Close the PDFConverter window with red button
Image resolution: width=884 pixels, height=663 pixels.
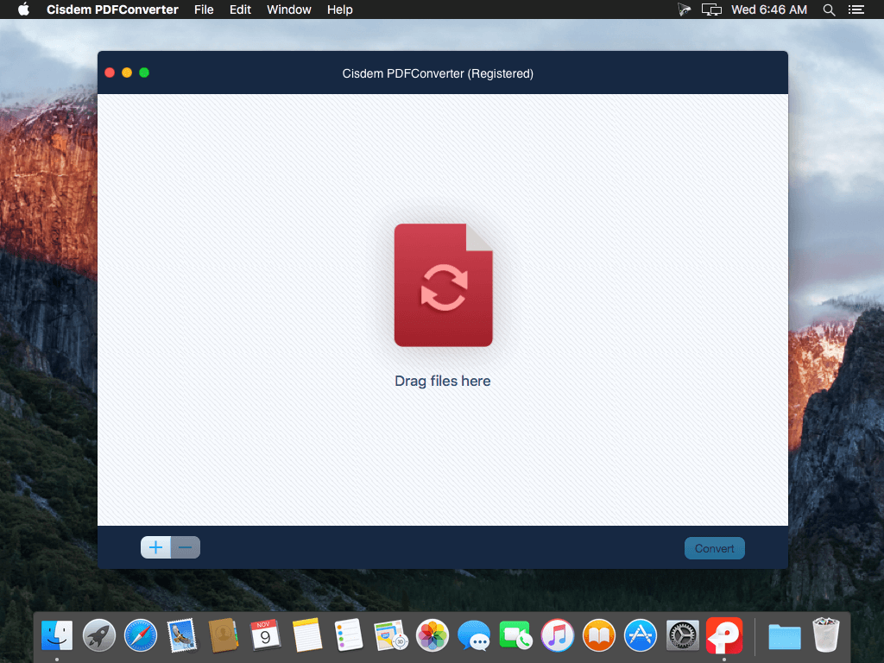[x=110, y=73]
